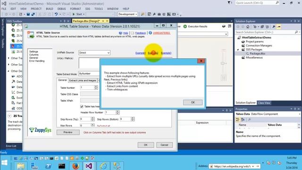
Task: Click the Table Number spinner arrows
Action: pos(96,88)
